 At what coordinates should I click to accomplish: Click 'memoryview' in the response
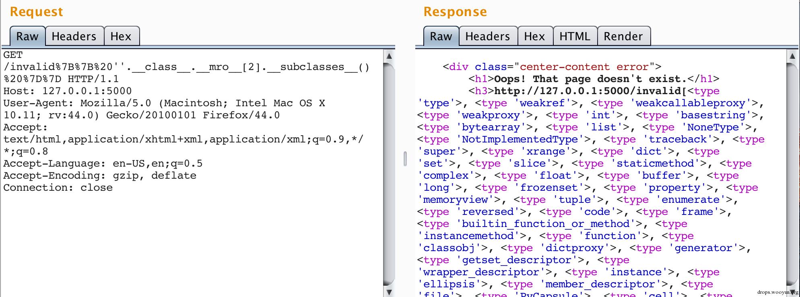[456, 200]
